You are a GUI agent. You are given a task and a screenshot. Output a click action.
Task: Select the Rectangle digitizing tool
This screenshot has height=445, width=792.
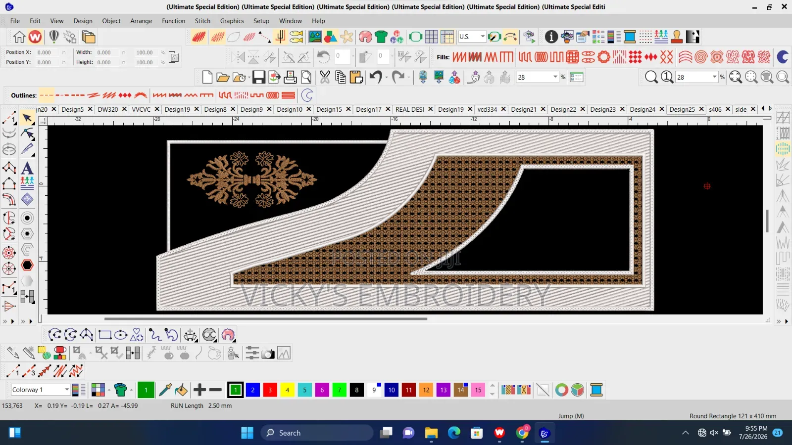click(x=105, y=335)
